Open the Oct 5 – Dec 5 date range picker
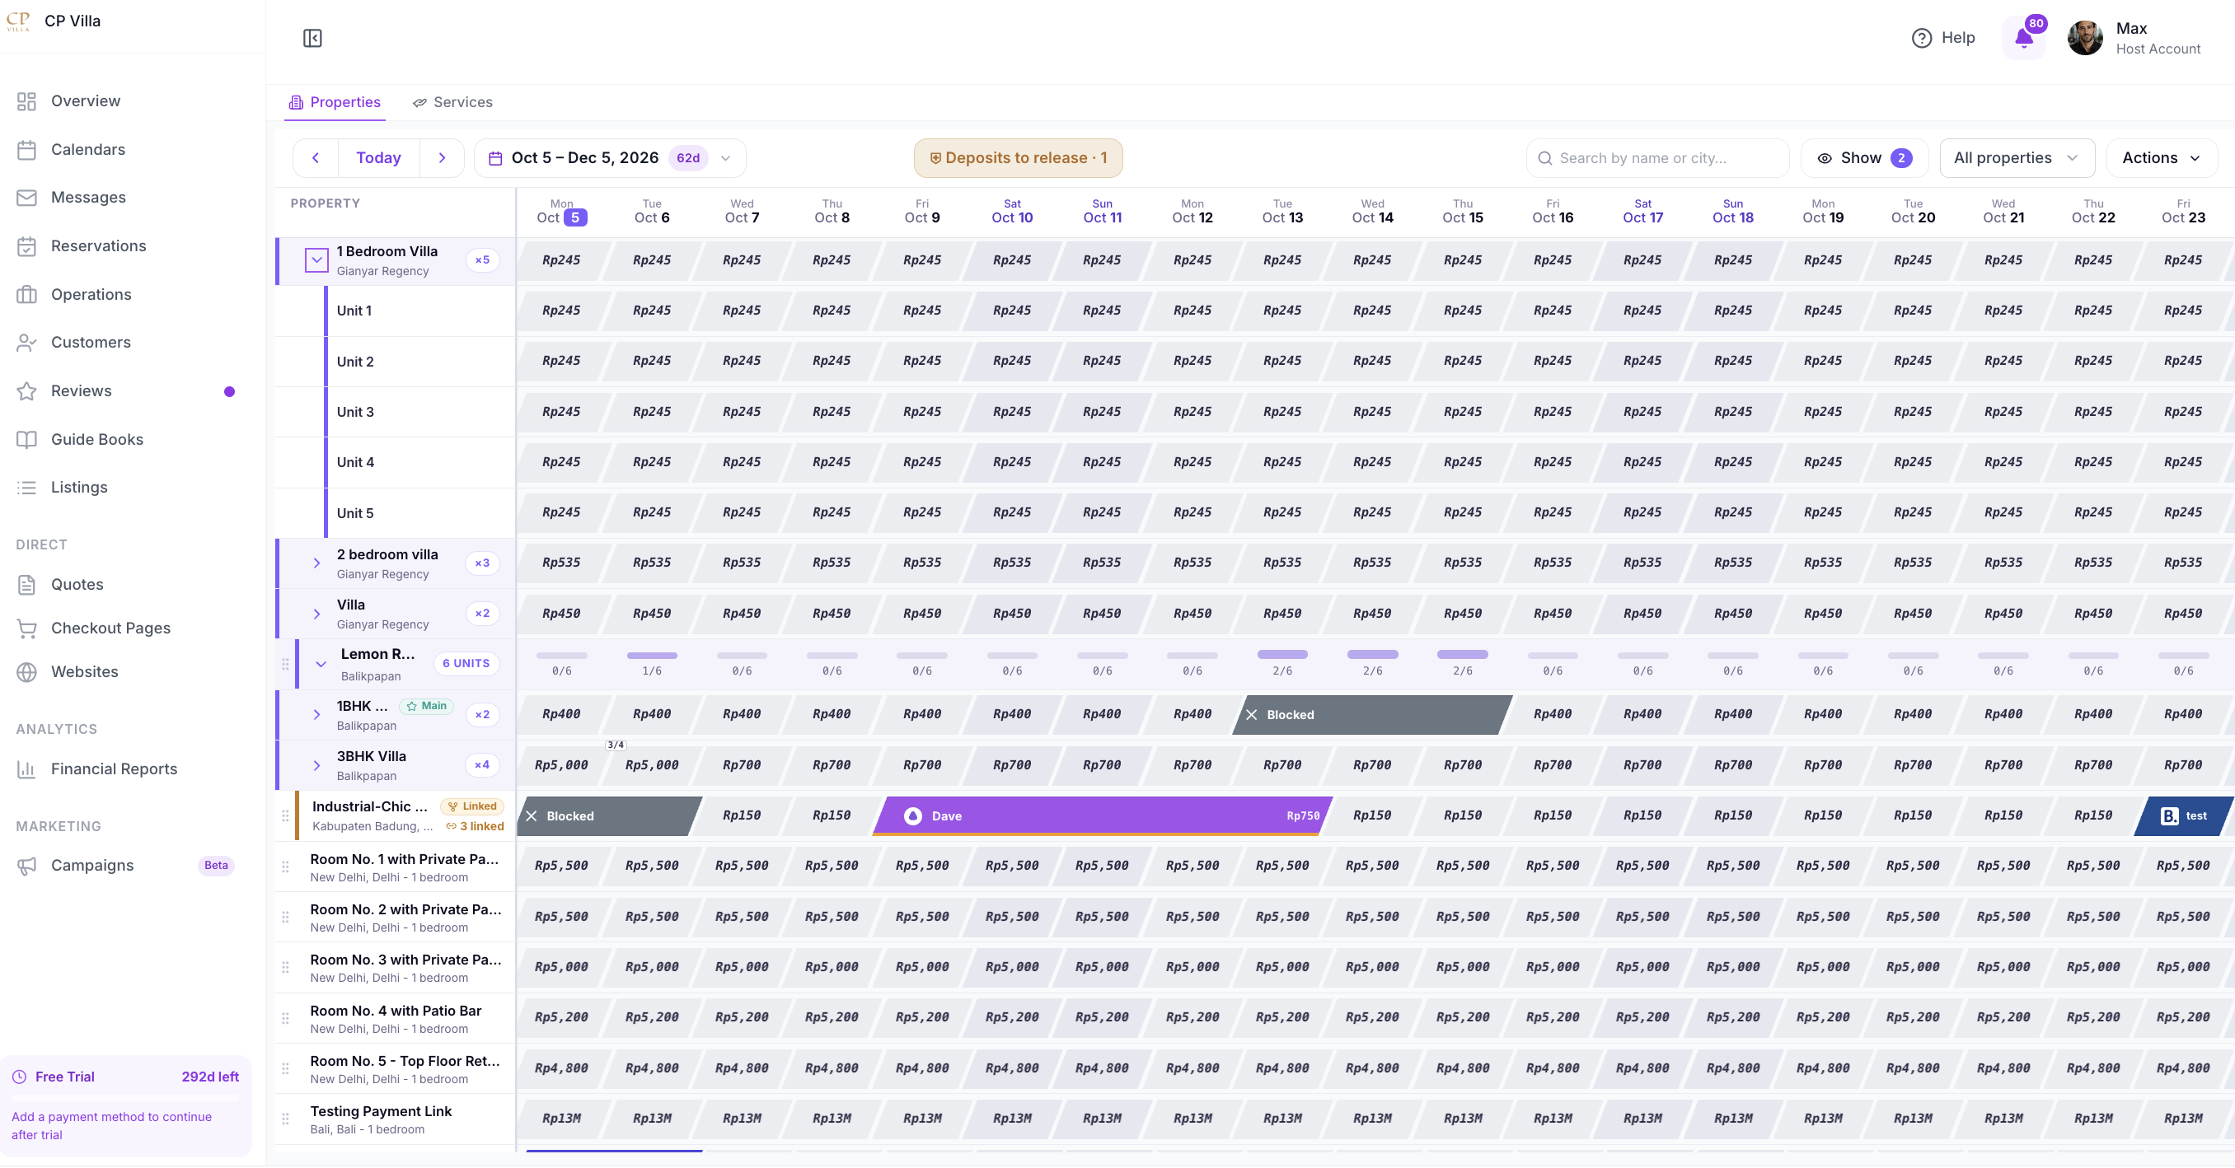2235x1168 pixels. tap(610, 158)
